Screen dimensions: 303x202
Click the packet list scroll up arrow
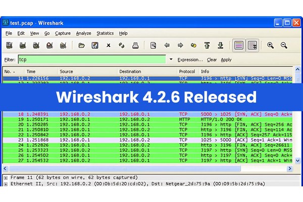click(x=297, y=69)
